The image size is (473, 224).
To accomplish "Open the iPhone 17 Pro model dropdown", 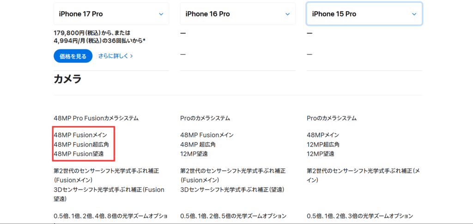I will click(x=111, y=14).
